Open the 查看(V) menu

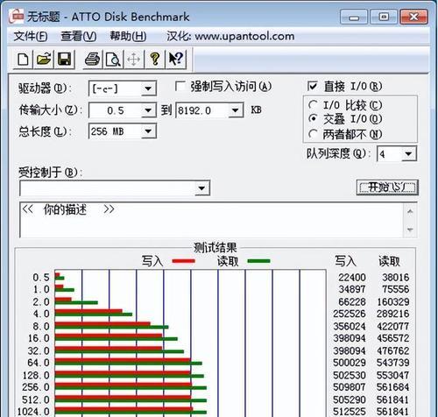79,37
